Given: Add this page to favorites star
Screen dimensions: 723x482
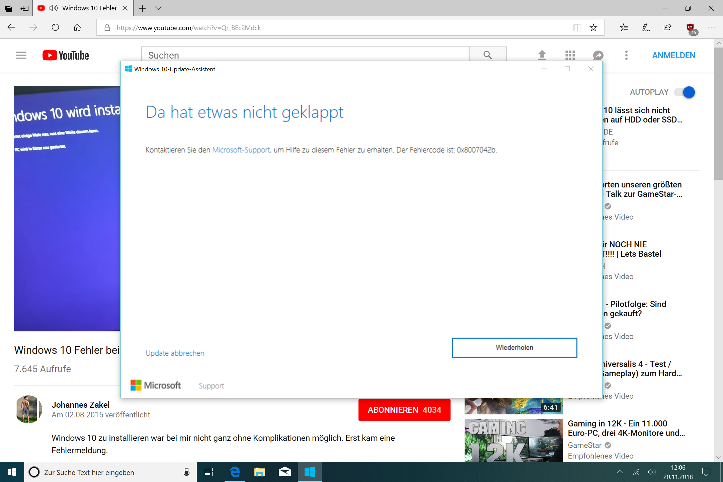Looking at the screenshot, I should click(593, 27).
